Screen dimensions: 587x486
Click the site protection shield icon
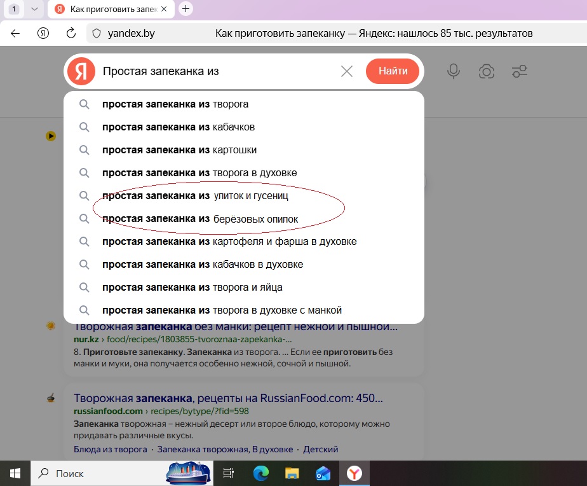97,33
